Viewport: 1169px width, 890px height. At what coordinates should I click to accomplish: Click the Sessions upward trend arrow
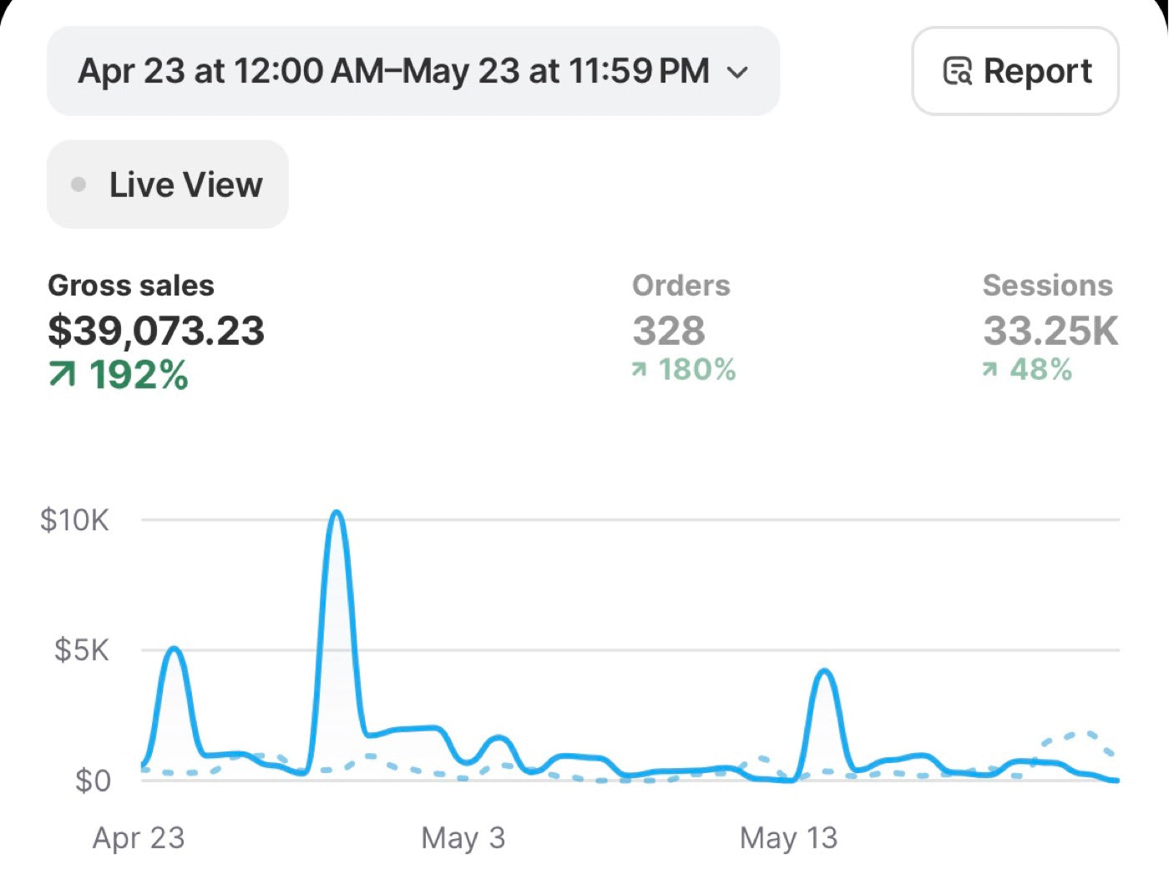tap(989, 369)
